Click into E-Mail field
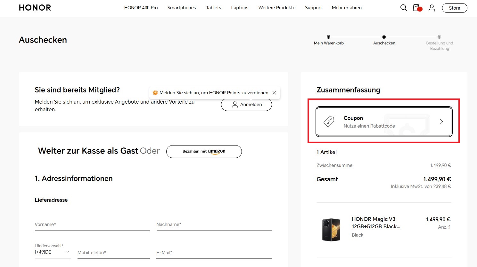This screenshot has height=267, width=477. [x=214, y=253]
